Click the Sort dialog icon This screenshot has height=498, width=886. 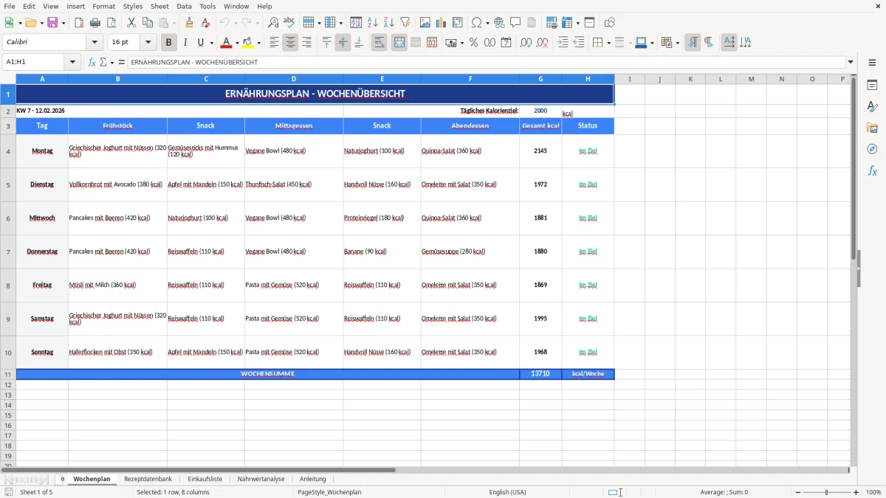tap(356, 23)
